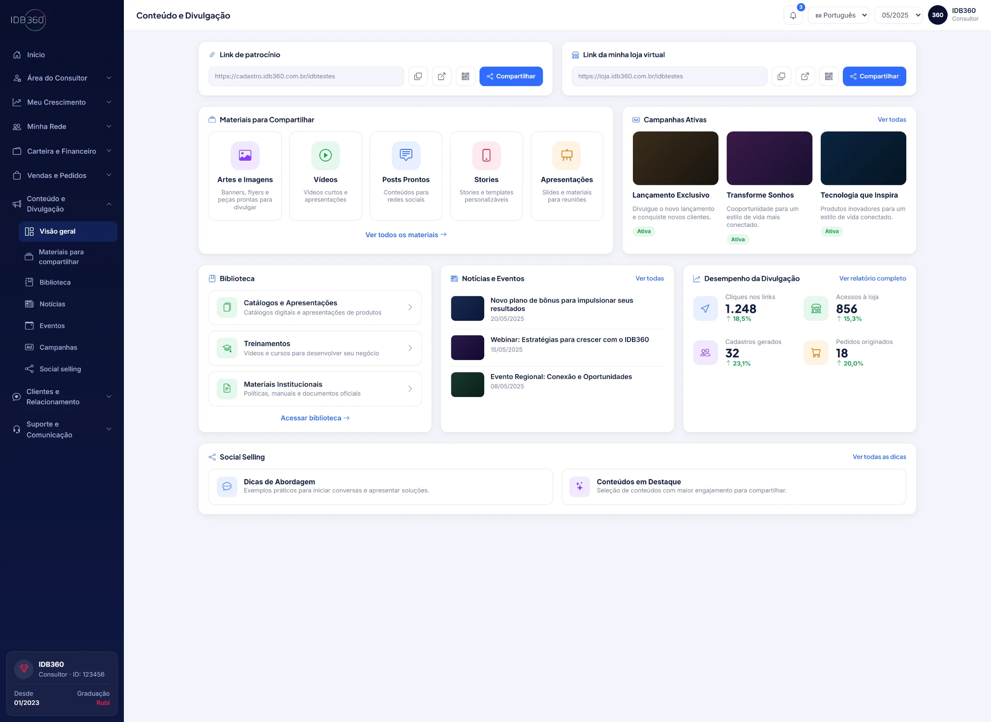Collapse Conteúdo e Divulgação menu
991x722 pixels.
(62, 204)
